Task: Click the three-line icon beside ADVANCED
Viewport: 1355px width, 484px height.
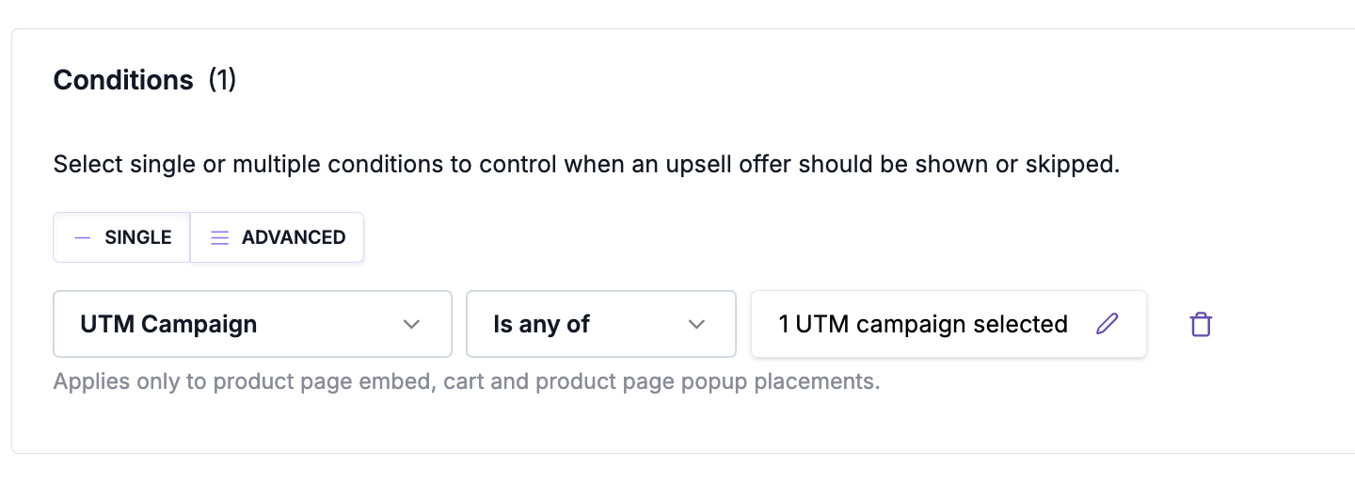Action: point(219,237)
